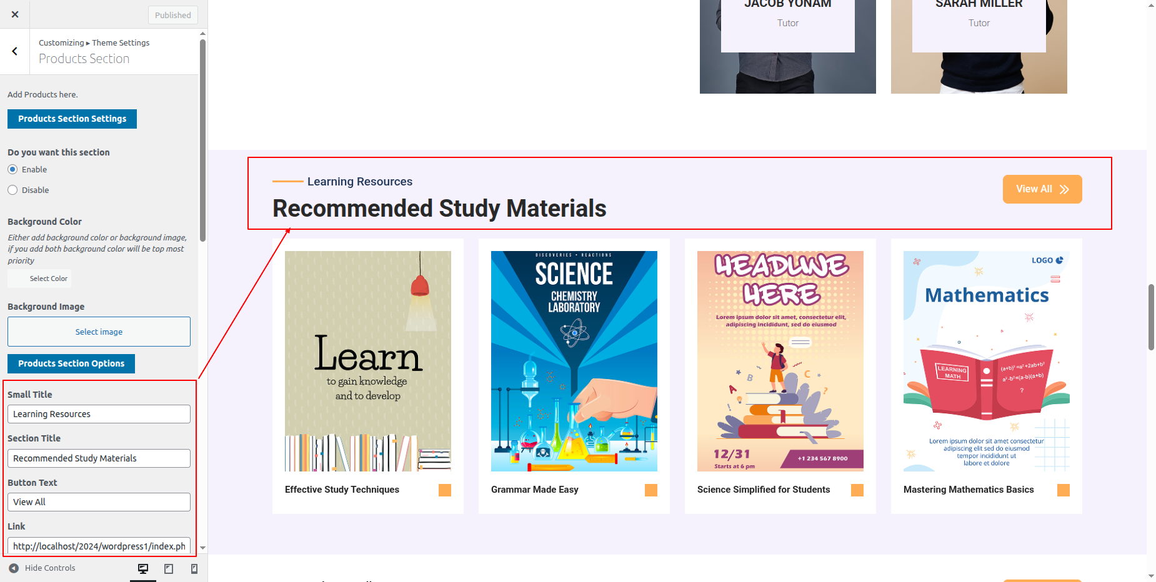Switch to mobile preview icon

(194, 568)
